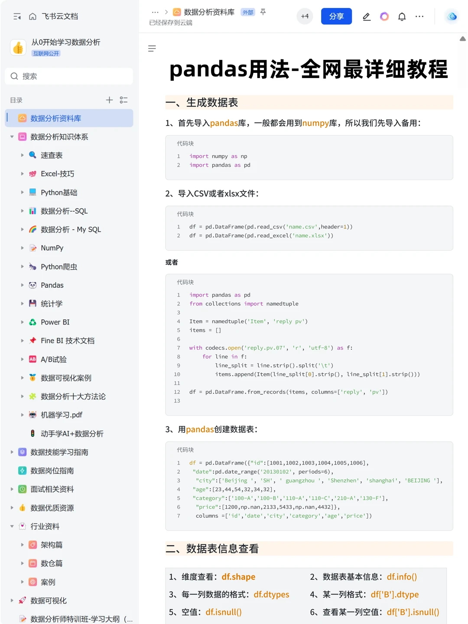This screenshot has width=468, height=624.
Task: Click the document outline icon above the title
Action: pos(152,49)
